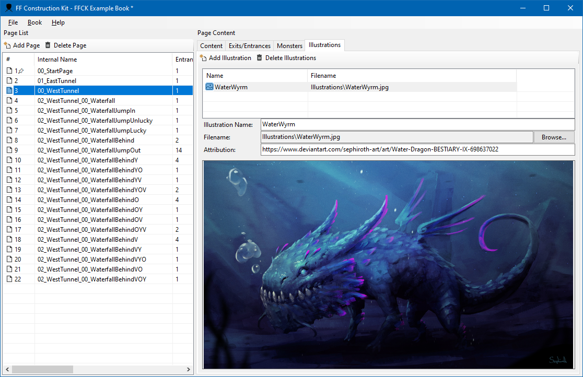Image resolution: width=583 pixels, height=377 pixels.
Task: Open the Book menu
Action: click(x=34, y=22)
